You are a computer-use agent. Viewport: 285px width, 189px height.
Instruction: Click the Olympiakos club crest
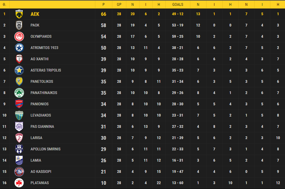click(x=19, y=37)
